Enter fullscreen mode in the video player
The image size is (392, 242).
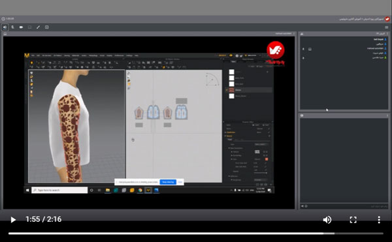pos(353,220)
